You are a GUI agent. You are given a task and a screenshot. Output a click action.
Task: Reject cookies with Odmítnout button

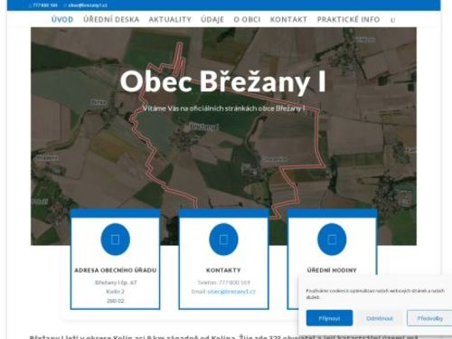click(380, 318)
